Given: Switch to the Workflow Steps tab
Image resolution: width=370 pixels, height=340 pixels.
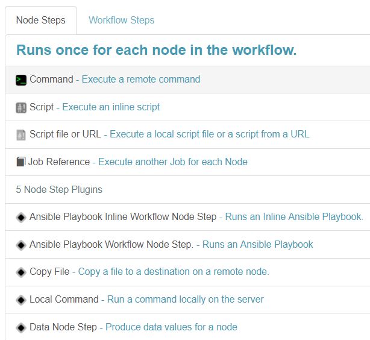Looking at the screenshot, I should (121, 20).
